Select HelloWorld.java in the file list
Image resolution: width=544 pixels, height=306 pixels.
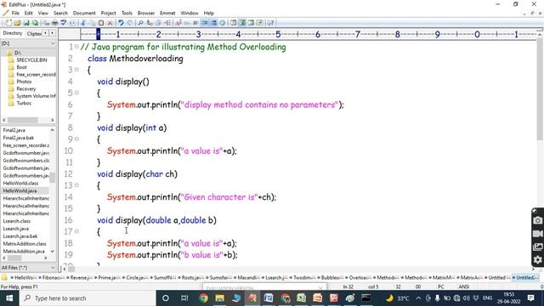pyautogui.click(x=20, y=190)
